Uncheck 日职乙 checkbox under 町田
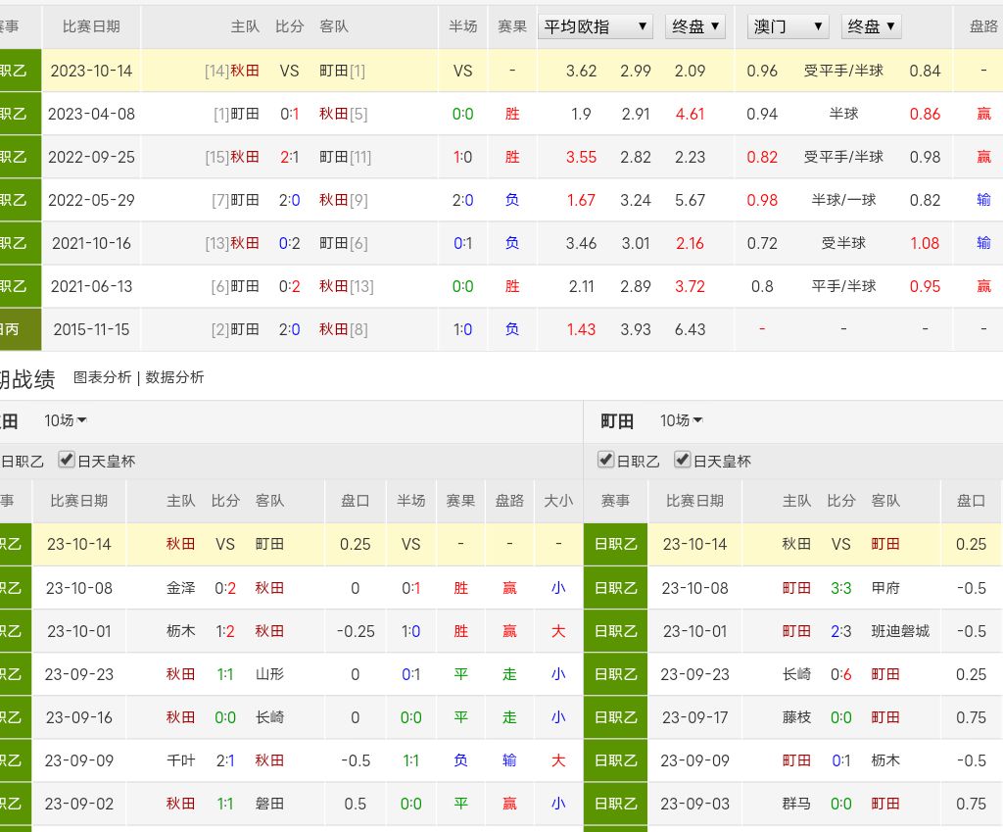Image resolution: width=1003 pixels, height=832 pixels. (x=606, y=460)
